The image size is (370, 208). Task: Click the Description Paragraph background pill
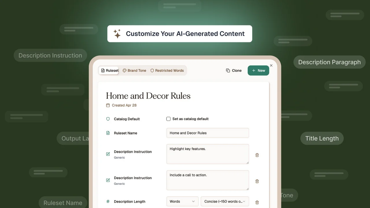[330, 62]
